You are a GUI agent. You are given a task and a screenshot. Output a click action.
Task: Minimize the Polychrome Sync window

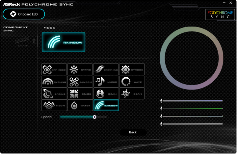point(224,3)
